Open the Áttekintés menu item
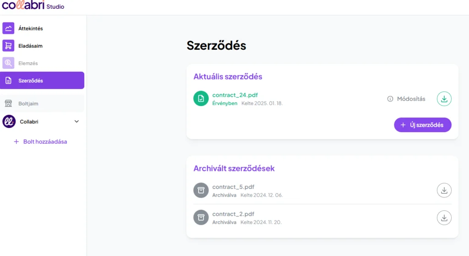The image size is (469, 256). pos(31,28)
